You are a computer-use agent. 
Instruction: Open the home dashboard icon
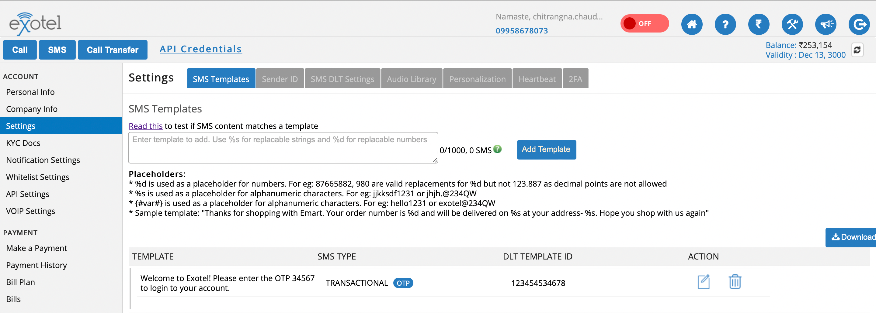click(692, 24)
